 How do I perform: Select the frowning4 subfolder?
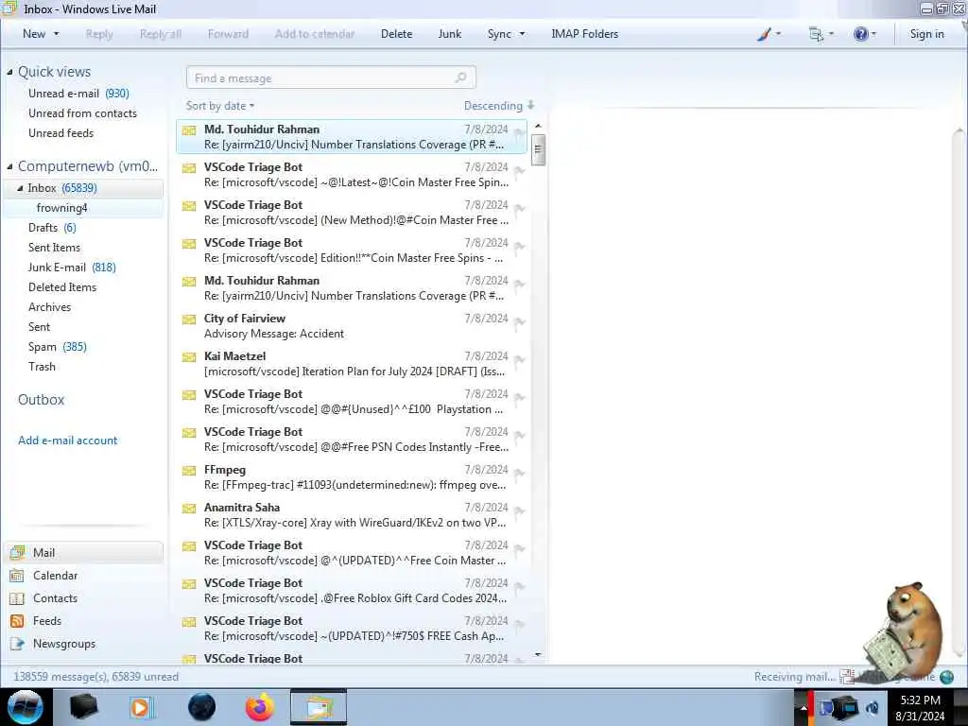click(x=61, y=208)
